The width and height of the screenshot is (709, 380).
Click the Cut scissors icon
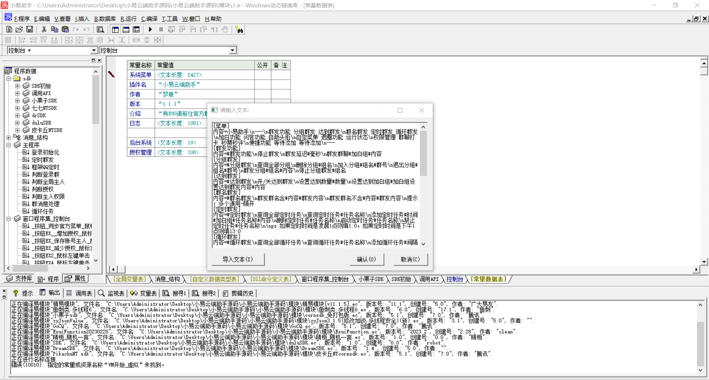(44, 30)
